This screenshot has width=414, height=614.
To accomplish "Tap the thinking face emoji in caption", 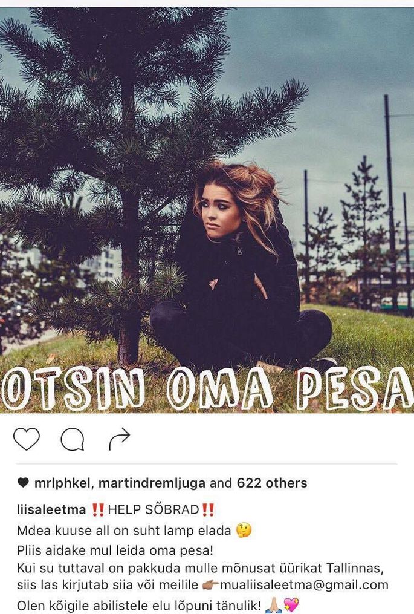I will point(244,530).
